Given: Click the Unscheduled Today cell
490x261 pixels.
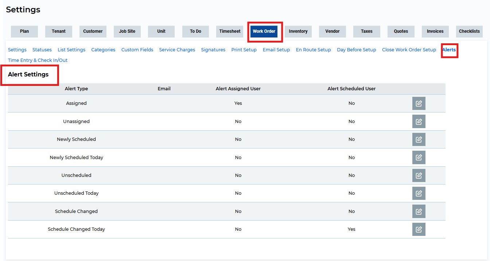Looking at the screenshot, I should [x=76, y=193].
